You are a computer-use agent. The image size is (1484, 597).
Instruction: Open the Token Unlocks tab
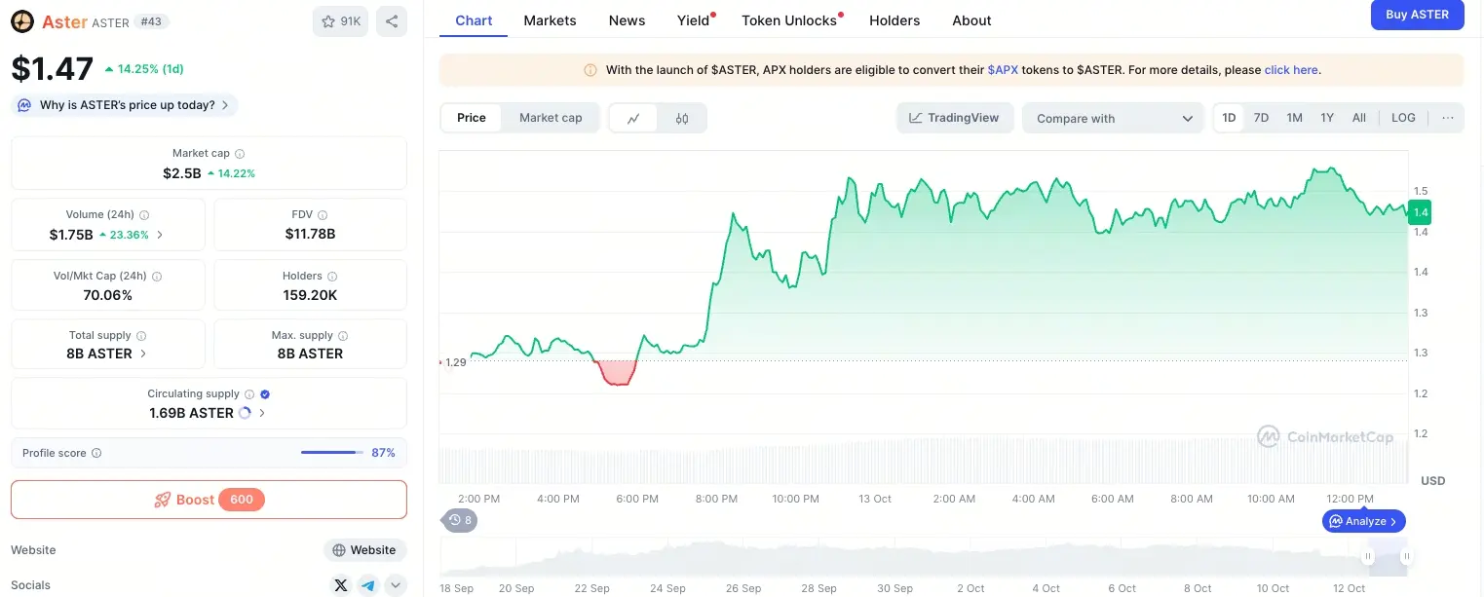789,20
